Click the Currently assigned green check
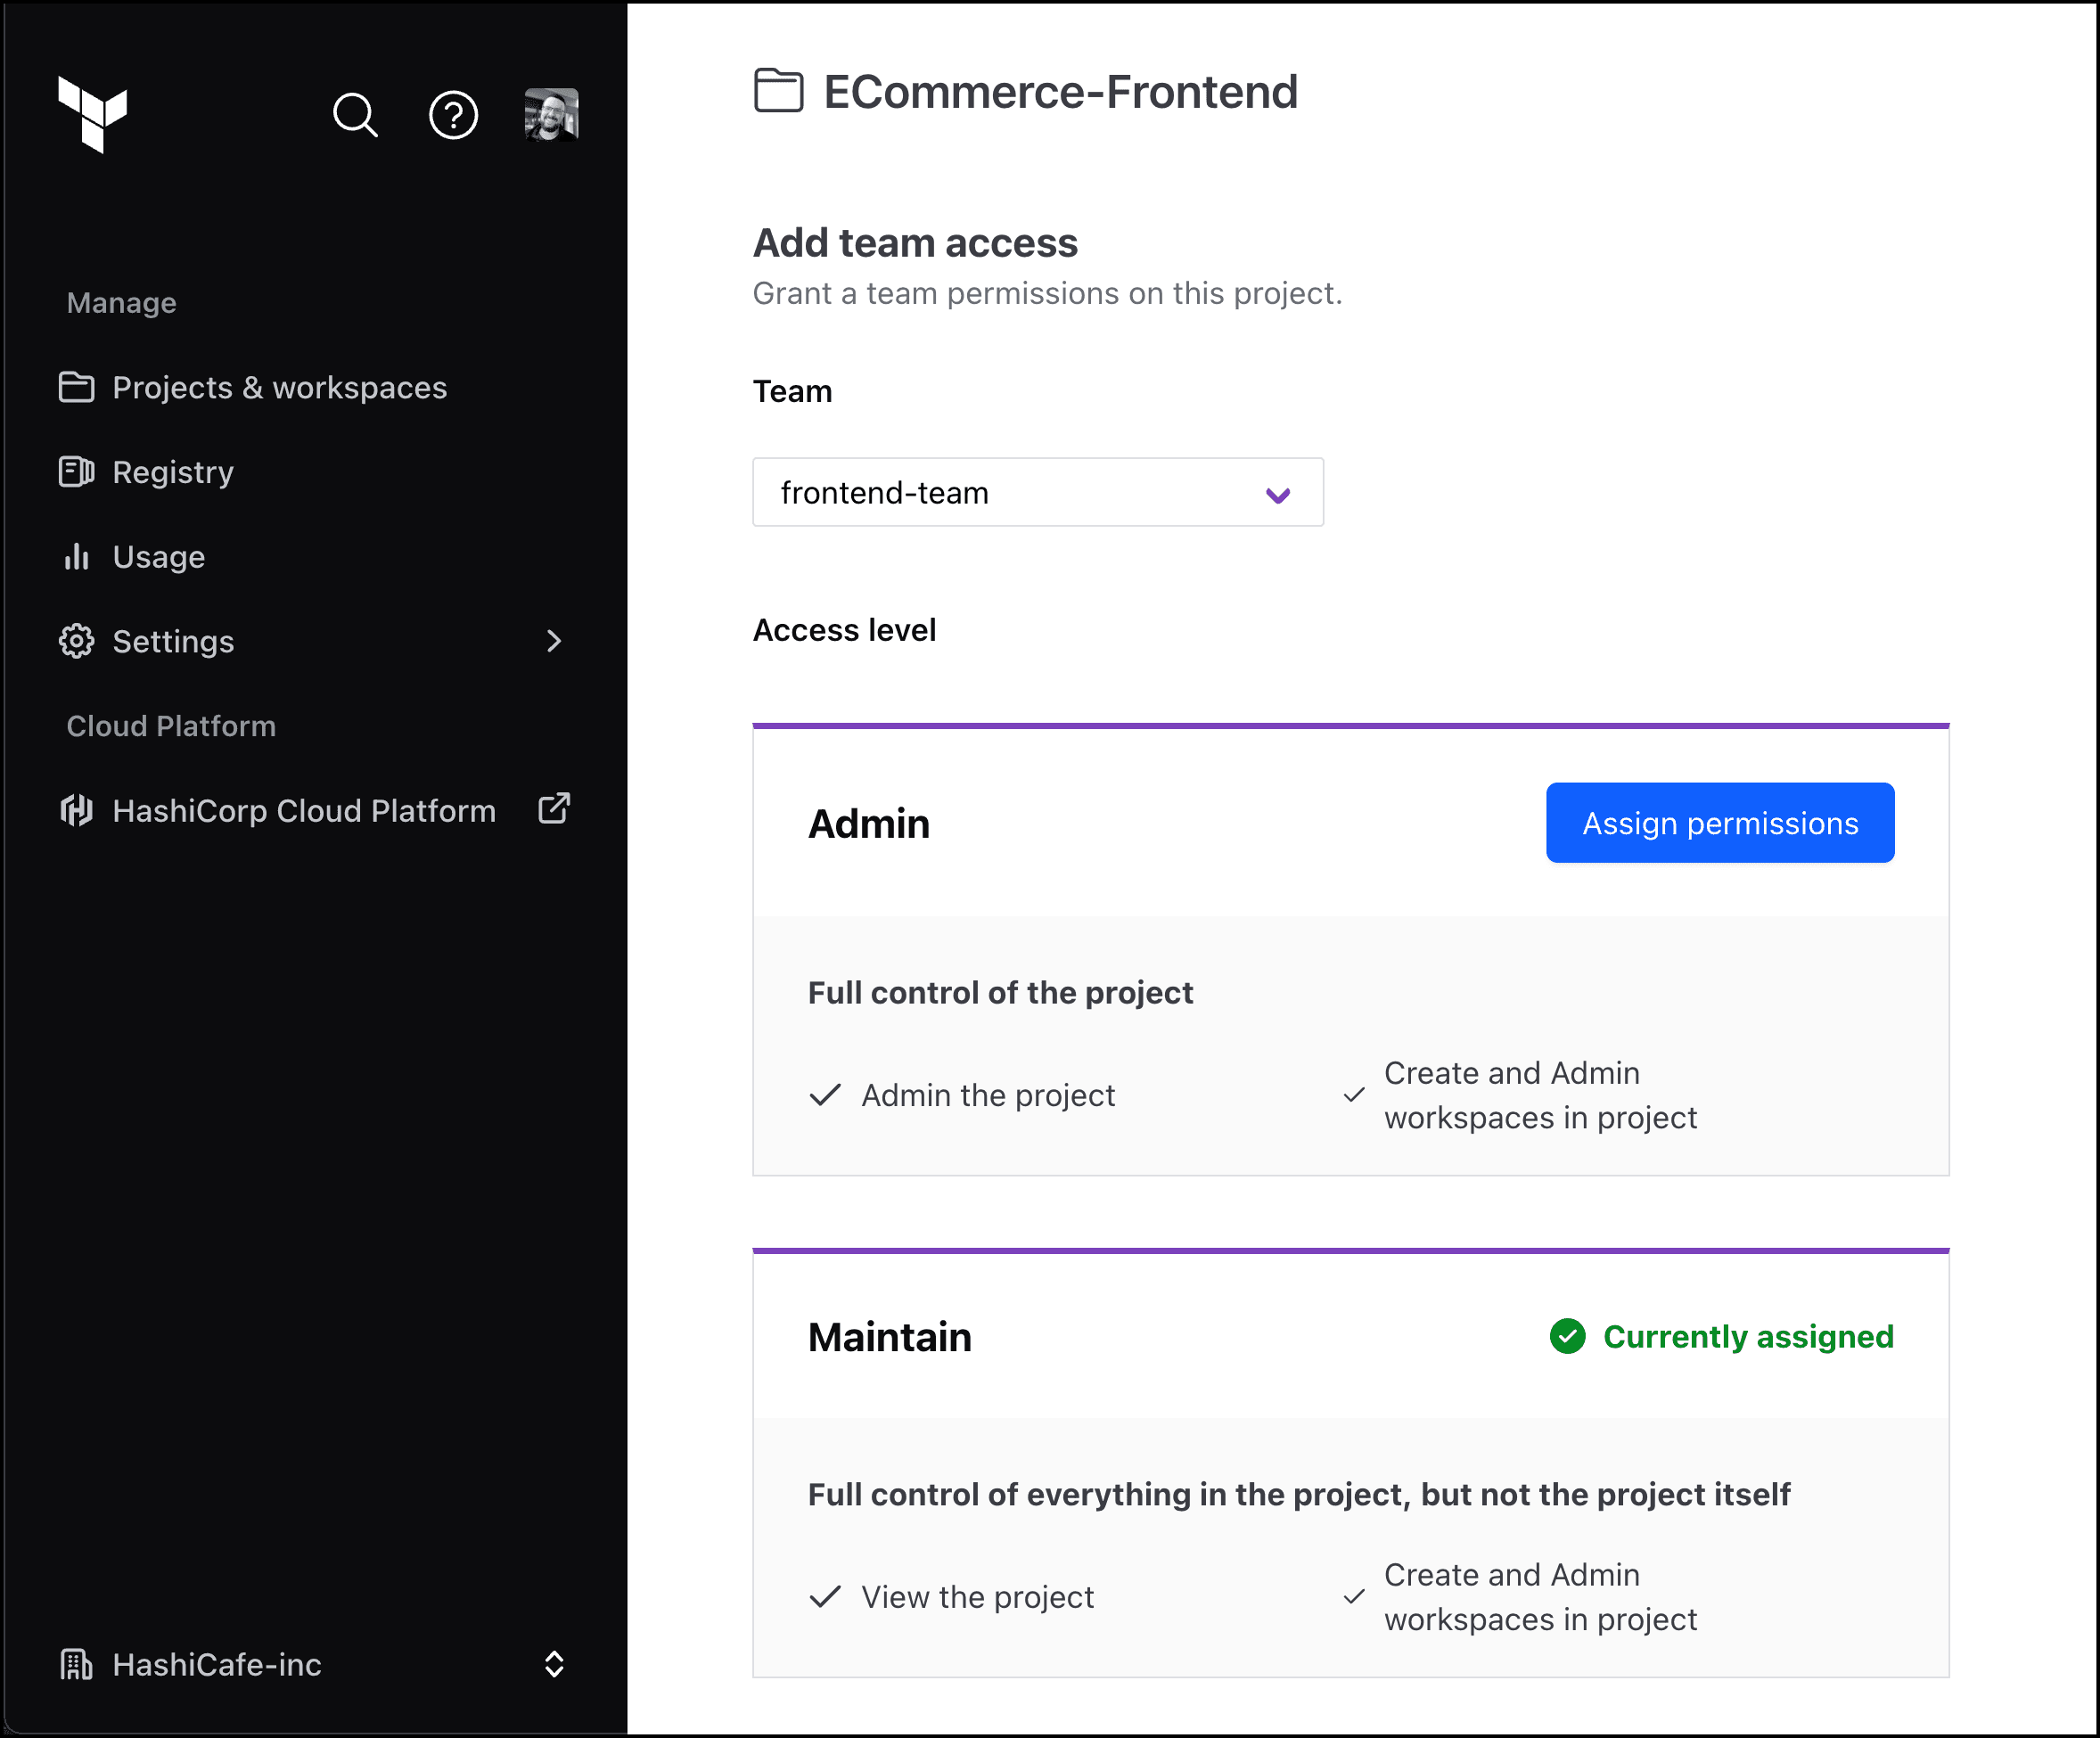 1567,1336
